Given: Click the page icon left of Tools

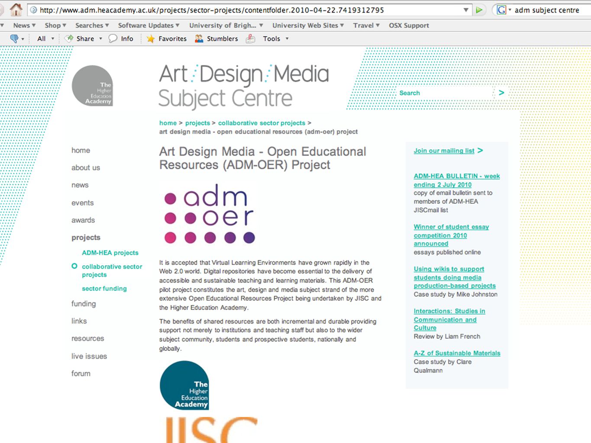Looking at the screenshot, I should coord(250,39).
